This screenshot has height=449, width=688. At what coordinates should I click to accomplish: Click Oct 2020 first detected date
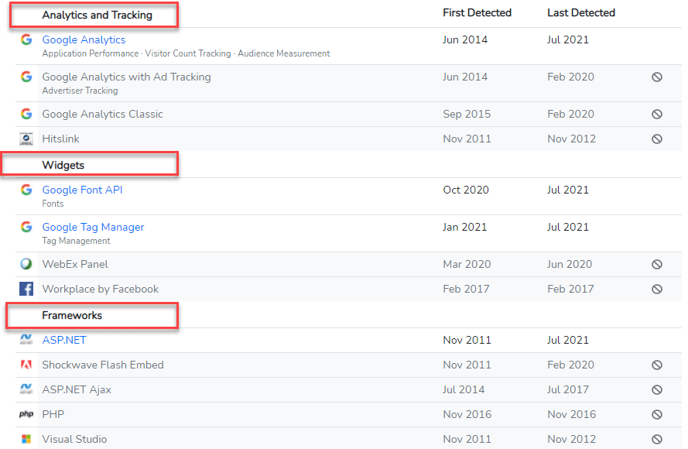[466, 190]
